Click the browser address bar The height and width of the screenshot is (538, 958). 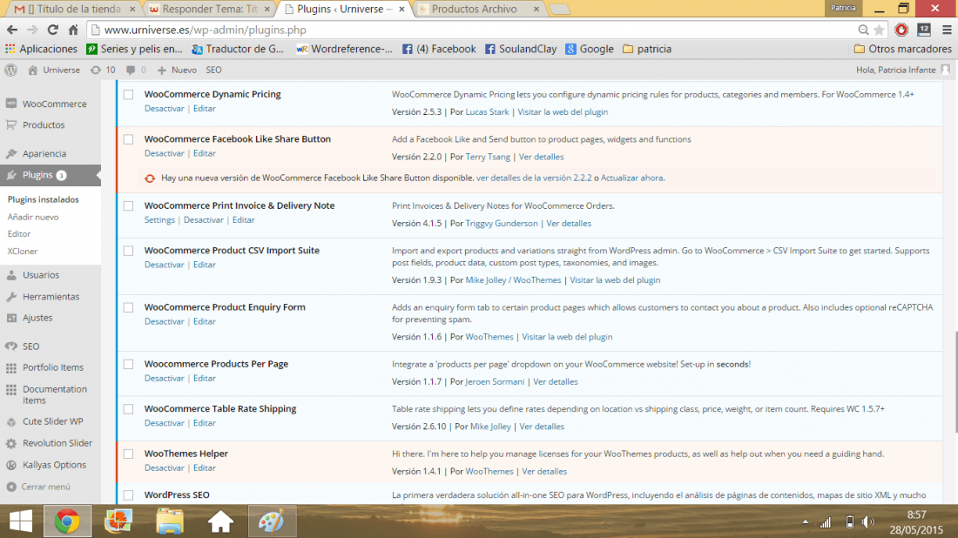tap(470, 30)
